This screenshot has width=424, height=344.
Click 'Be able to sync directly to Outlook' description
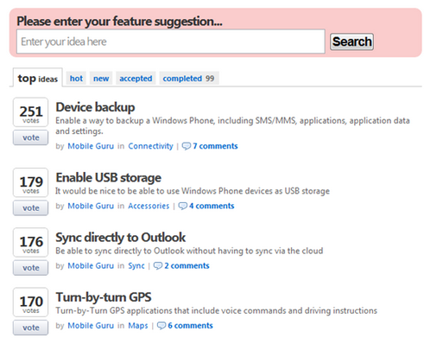(189, 251)
